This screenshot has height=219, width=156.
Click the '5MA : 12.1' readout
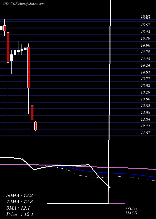coord(18,208)
